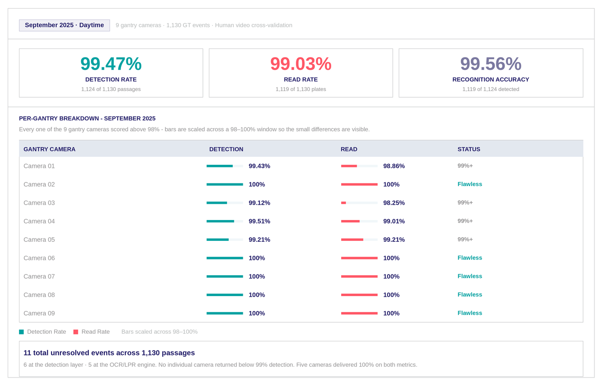Click Camera 07's teal detection bar
The width and height of the screenshot is (604, 383).
click(225, 277)
